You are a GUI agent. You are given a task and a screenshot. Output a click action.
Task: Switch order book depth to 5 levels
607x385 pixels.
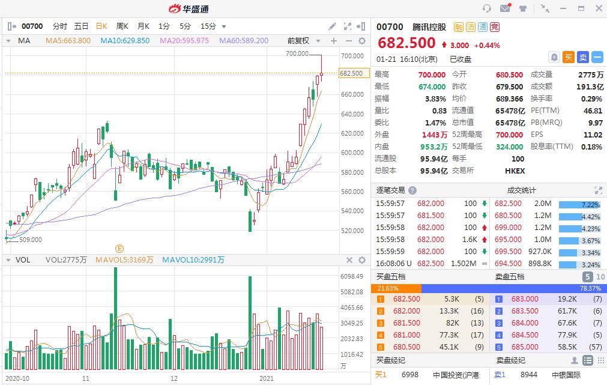[587, 277]
